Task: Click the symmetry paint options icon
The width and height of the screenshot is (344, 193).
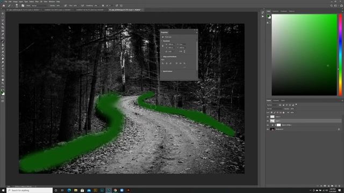Action: (121, 6)
